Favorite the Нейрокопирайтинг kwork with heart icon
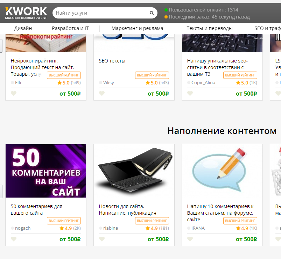This screenshot has width=281, height=259. pyautogui.click(x=14, y=93)
